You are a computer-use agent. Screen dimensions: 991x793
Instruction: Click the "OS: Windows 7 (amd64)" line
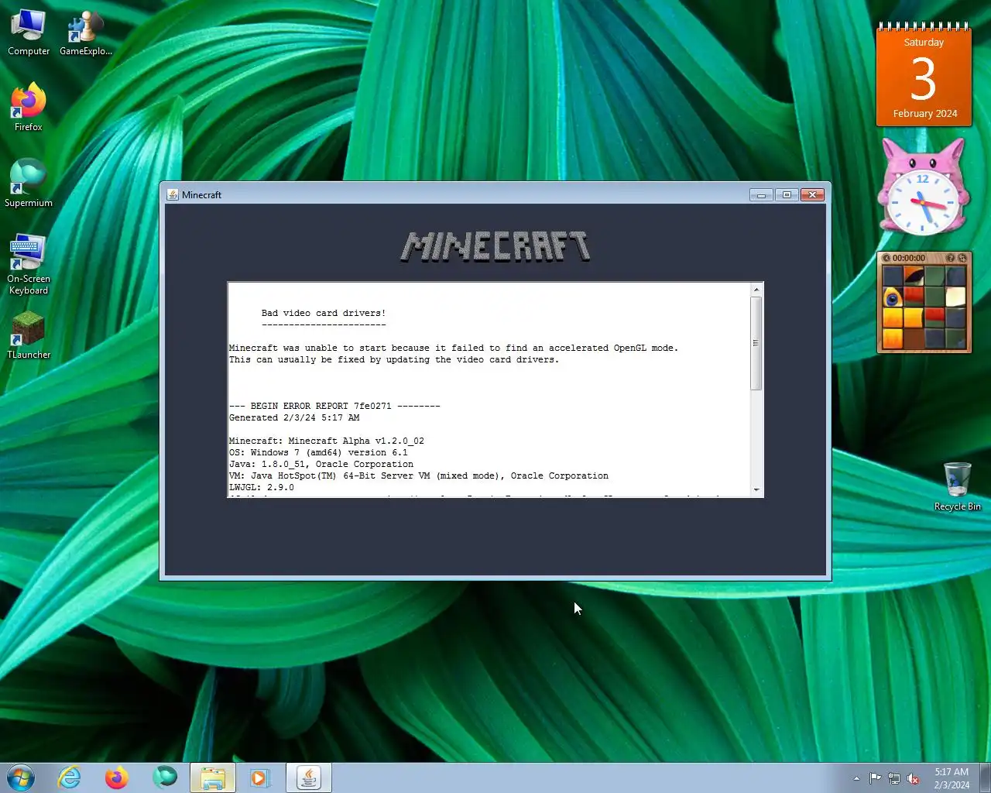[318, 452]
